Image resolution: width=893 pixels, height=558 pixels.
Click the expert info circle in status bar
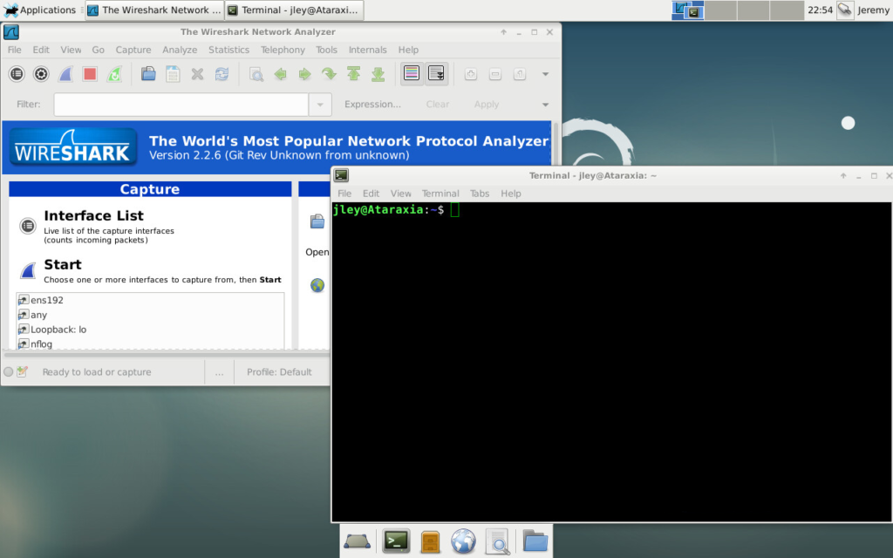(x=9, y=371)
